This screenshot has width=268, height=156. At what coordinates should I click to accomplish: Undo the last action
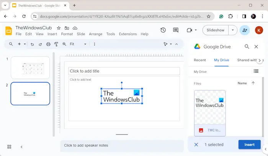32,44
